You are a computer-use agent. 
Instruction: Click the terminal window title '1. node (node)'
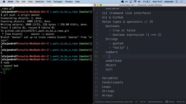pos(46,5)
